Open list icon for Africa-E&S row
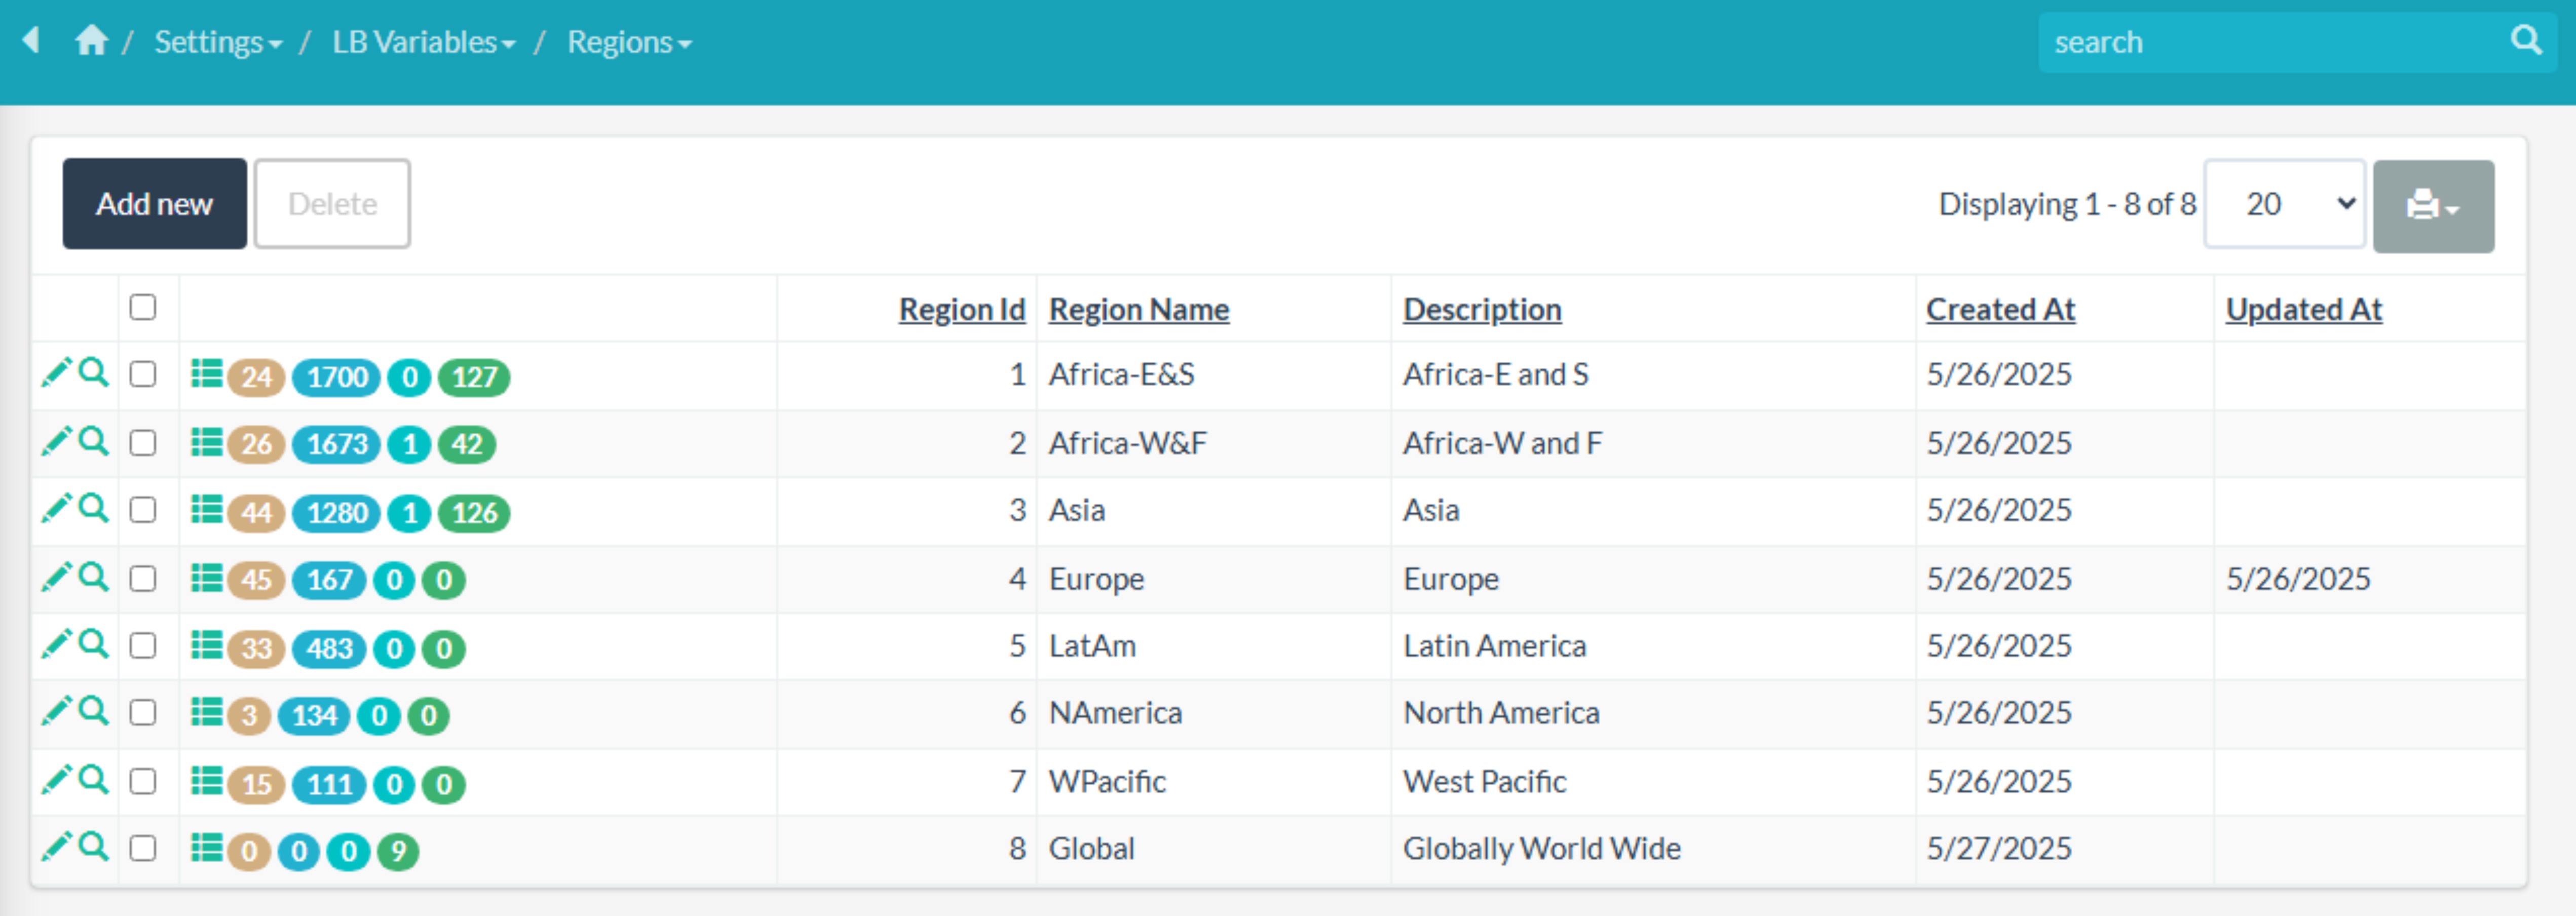 tap(207, 374)
